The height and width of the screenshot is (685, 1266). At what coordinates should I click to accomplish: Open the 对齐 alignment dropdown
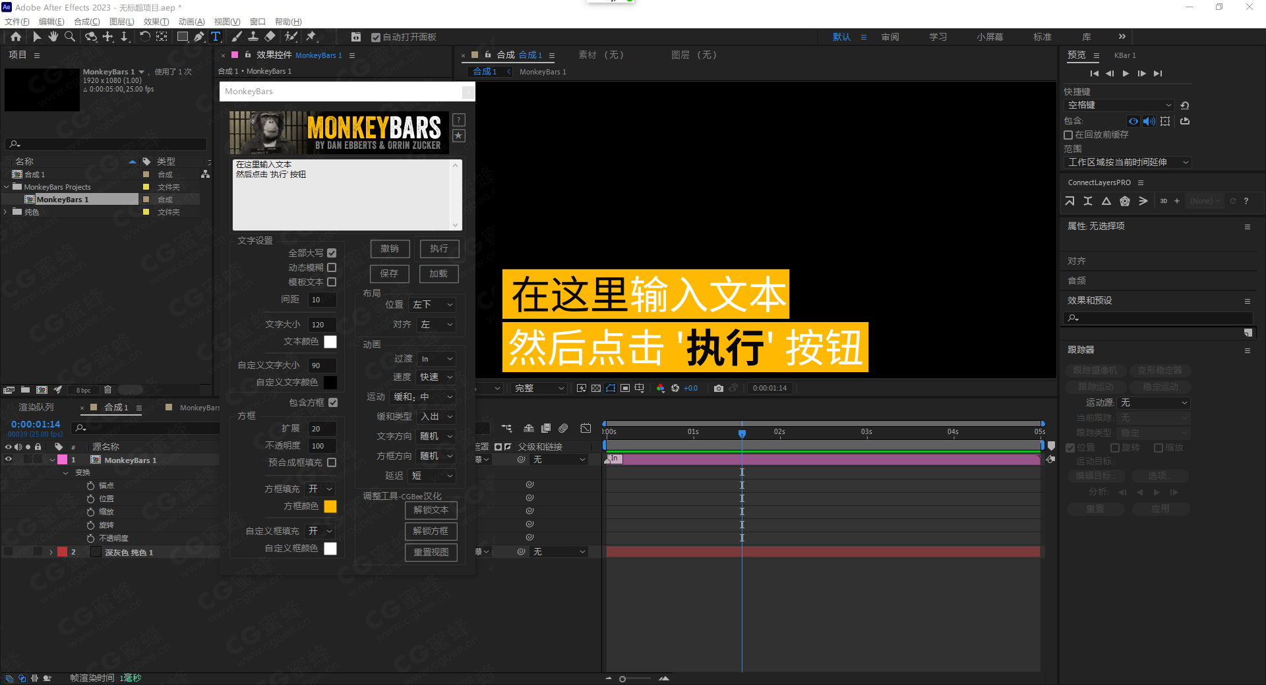(x=437, y=325)
